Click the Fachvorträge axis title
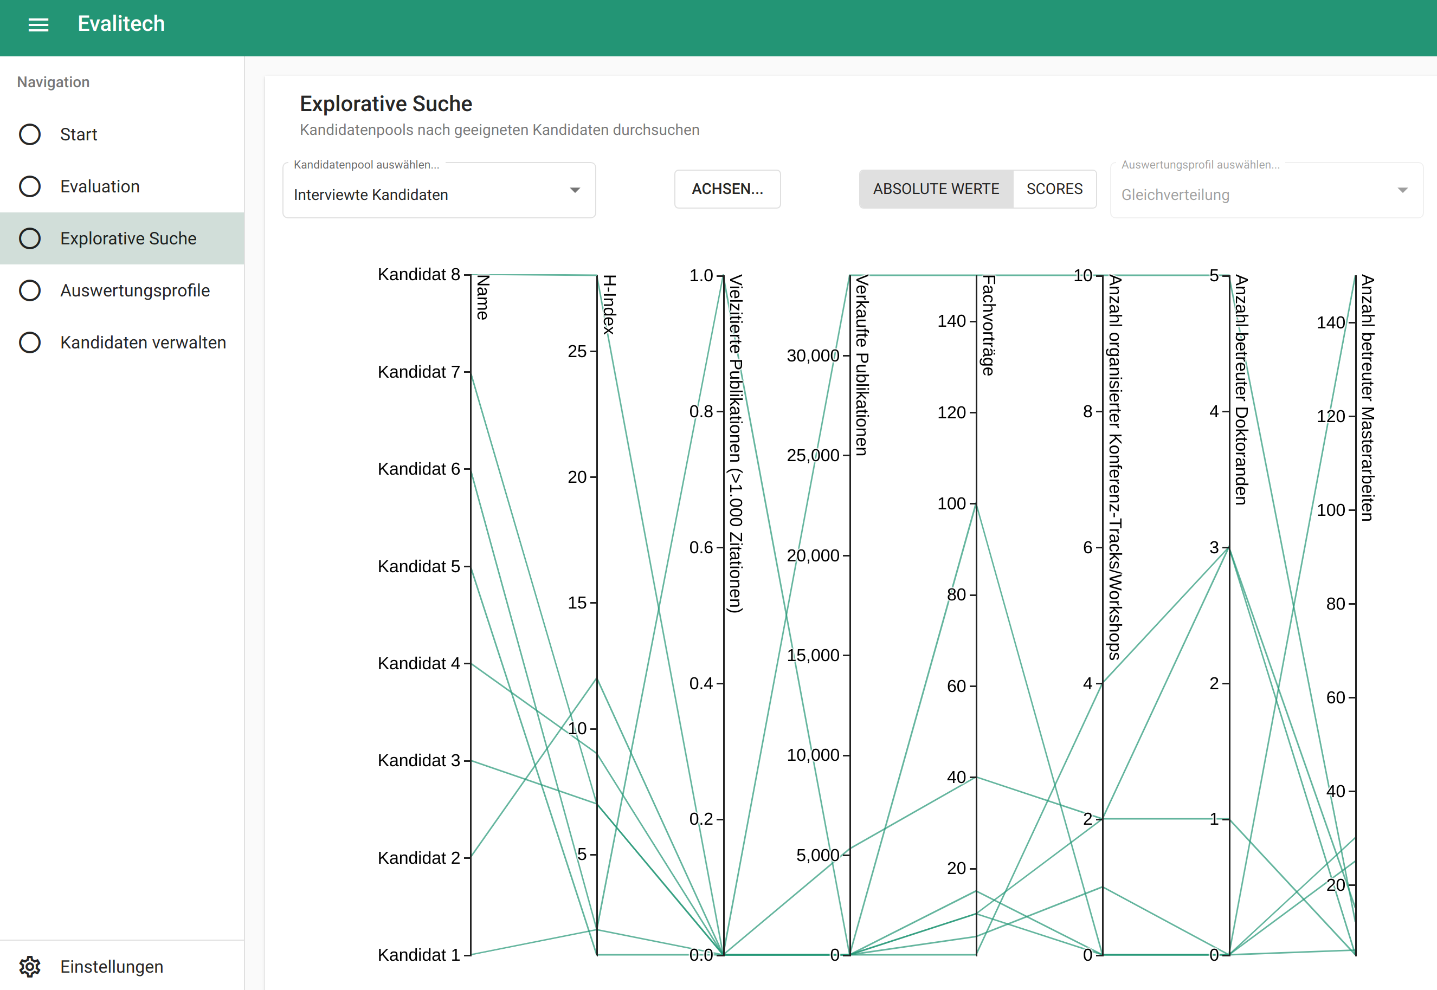Viewport: 1437px width, 990px height. (989, 326)
